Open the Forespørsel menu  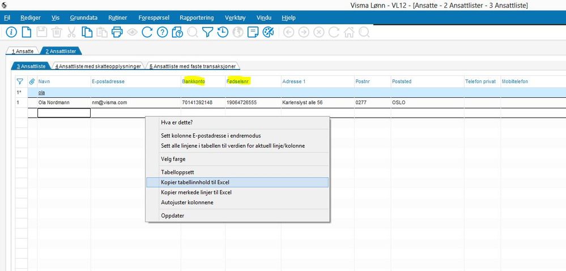154,18
